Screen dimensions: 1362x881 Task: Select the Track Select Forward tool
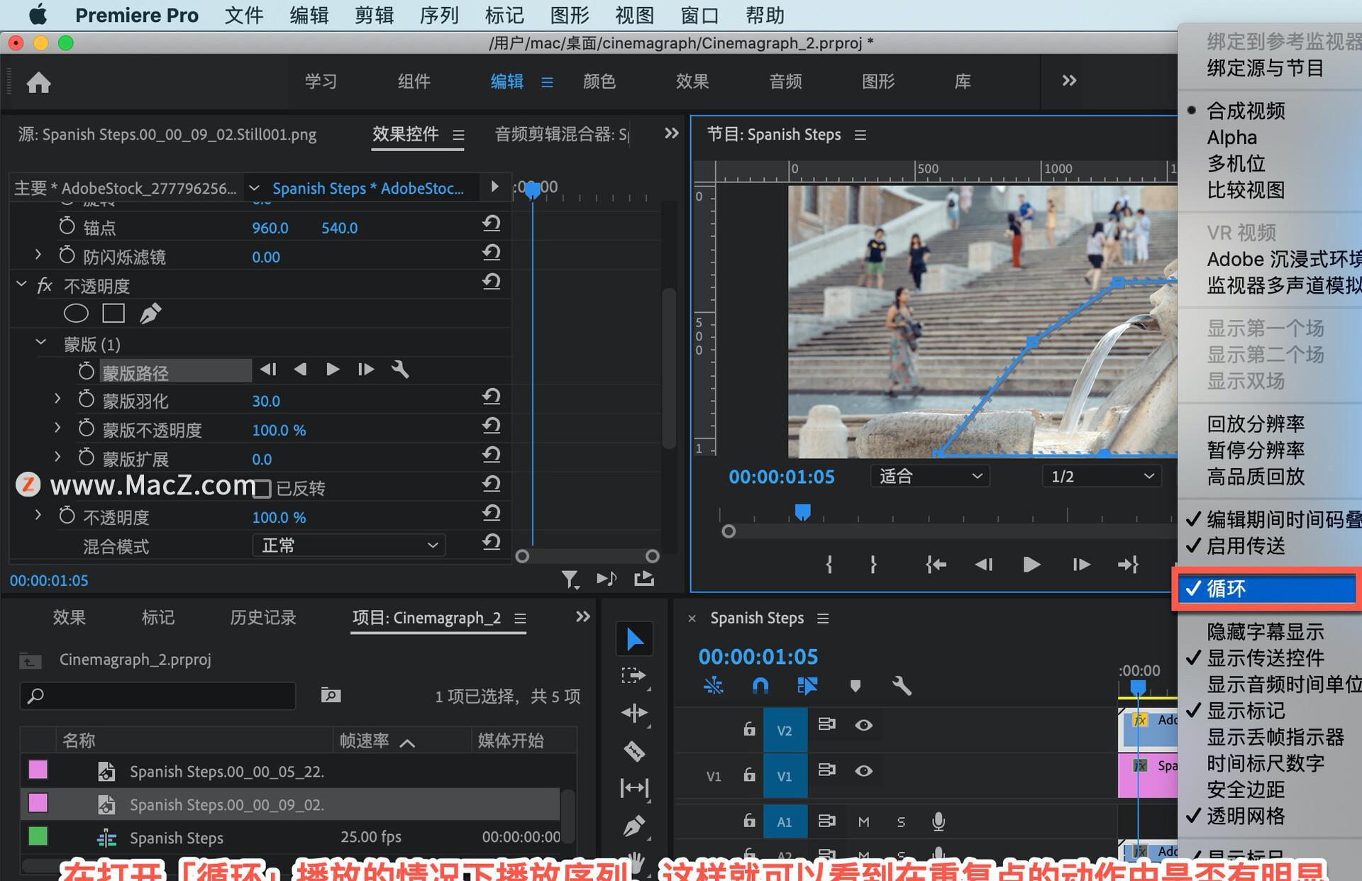pos(634,676)
